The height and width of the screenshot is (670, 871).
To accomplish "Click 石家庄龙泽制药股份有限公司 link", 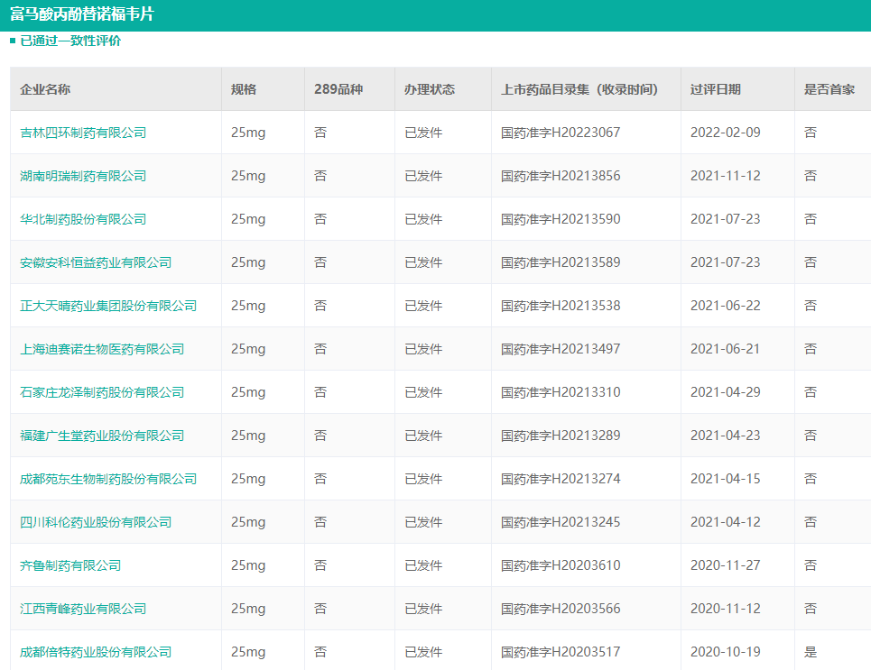I will 102,392.
